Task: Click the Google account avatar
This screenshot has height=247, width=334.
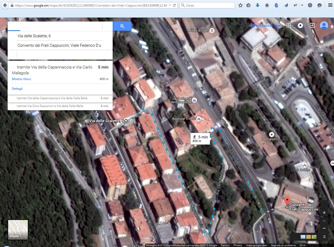Action: [324, 25]
